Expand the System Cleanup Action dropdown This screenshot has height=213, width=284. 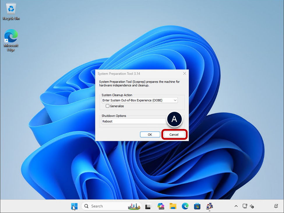140,100
